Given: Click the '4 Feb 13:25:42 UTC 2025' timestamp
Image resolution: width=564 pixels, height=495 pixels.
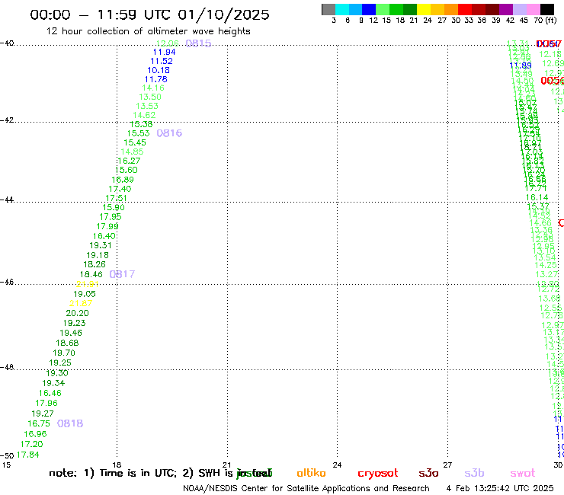Looking at the screenshot, I should click(x=500, y=488).
